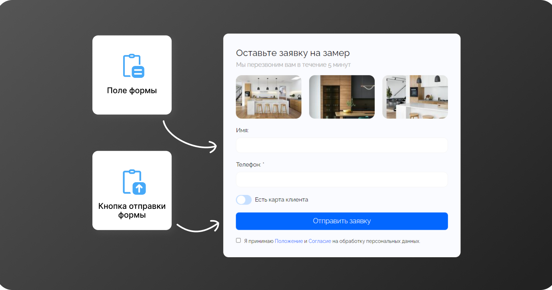The width and height of the screenshot is (552, 290).
Task: Click the form submit button clipboard icon
Action: 134,182
